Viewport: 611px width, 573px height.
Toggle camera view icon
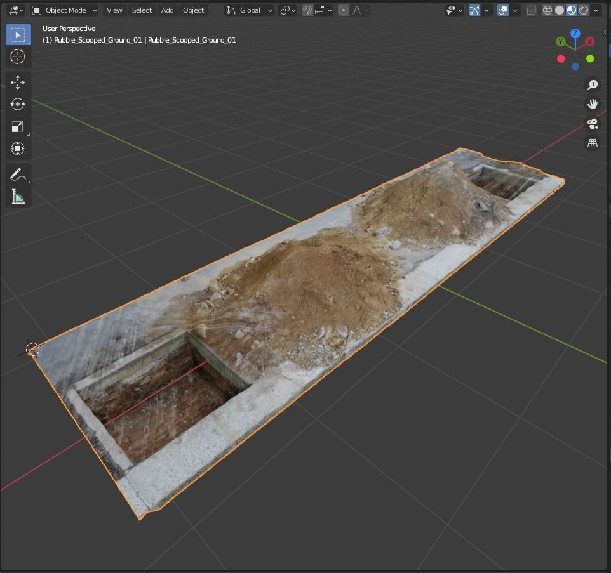click(x=593, y=124)
